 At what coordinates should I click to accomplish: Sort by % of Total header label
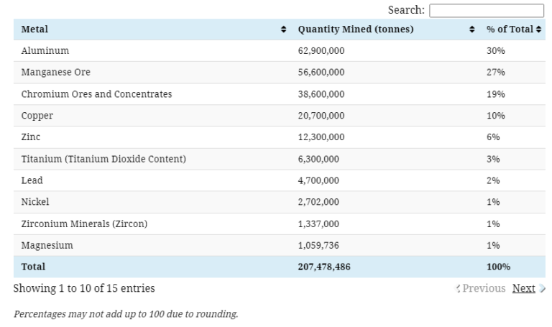pos(510,29)
